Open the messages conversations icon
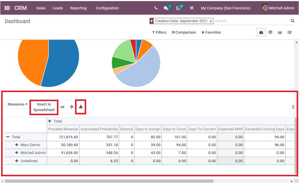Image resolution: width=299 pixels, height=183 pixels. (x=165, y=8)
